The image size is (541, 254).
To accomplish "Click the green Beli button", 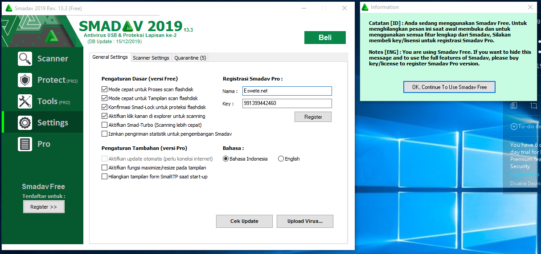I will click(x=325, y=37).
